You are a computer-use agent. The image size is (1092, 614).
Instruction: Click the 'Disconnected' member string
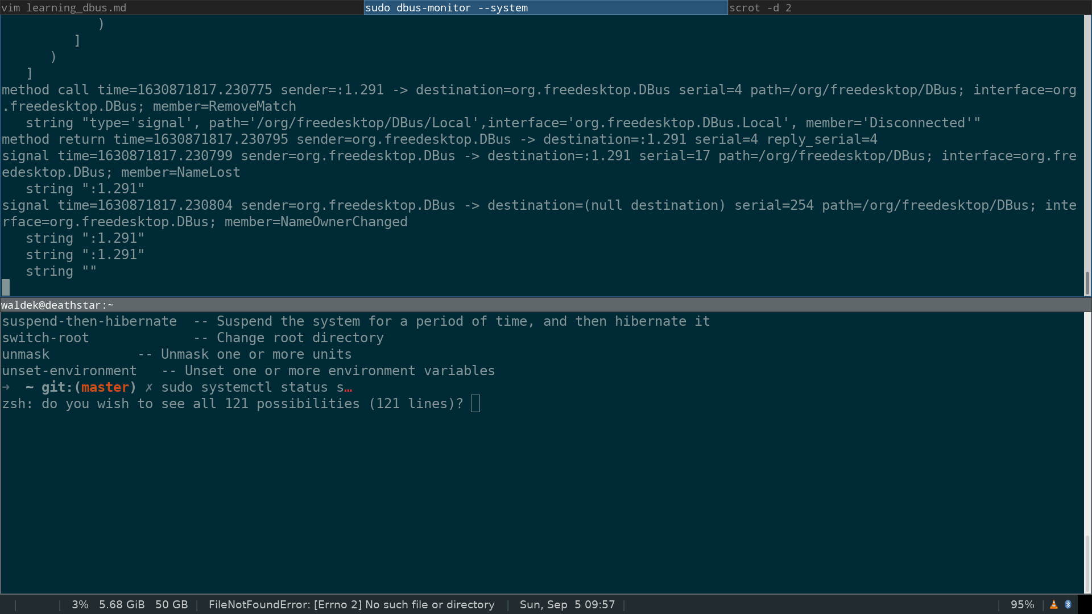pyautogui.click(x=921, y=123)
